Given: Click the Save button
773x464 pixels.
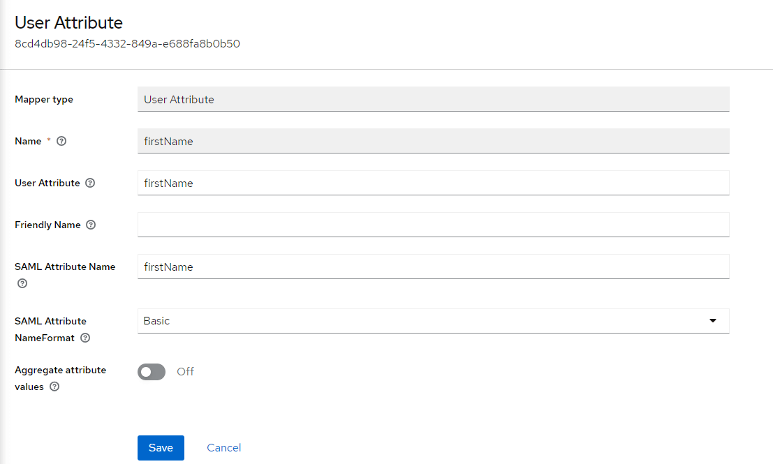Looking at the screenshot, I should [161, 447].
